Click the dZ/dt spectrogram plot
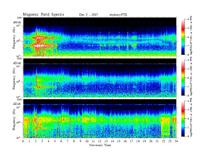 pos(100,119)
